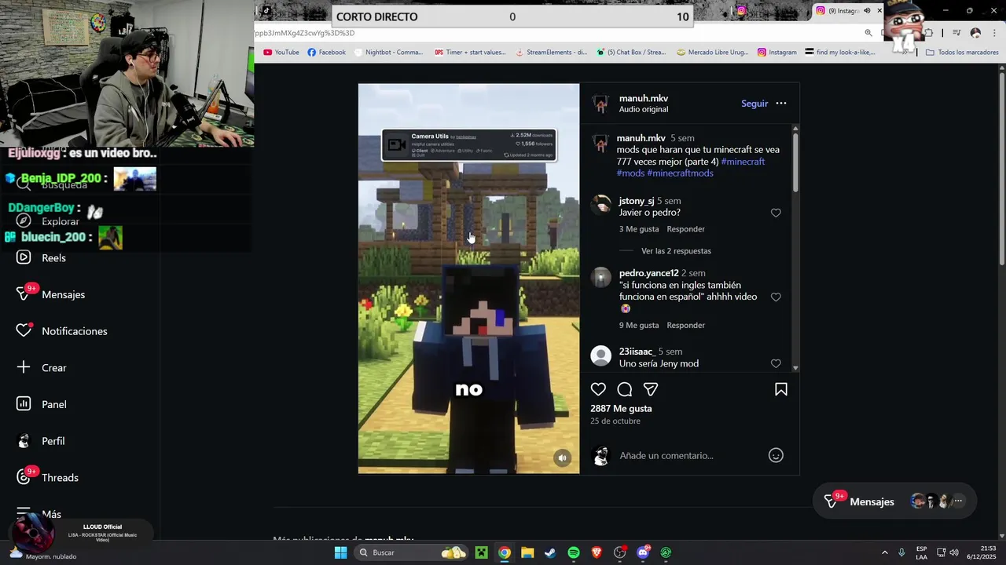Show hidden system tray icons chevron
Image resolution: width=1006 pixels, height=565 pixels.
884,552
